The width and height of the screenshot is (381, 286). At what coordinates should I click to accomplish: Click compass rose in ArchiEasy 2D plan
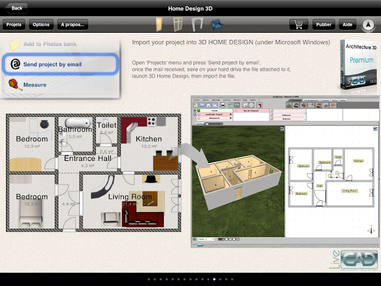click(371, 230)
